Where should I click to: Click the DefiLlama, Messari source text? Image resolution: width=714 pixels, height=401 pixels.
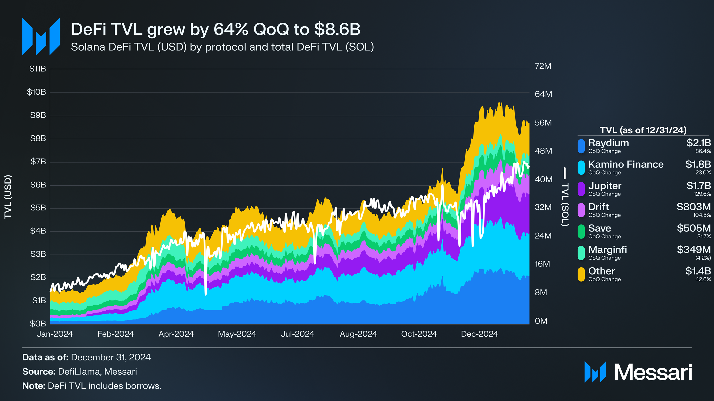coord(97,372)
